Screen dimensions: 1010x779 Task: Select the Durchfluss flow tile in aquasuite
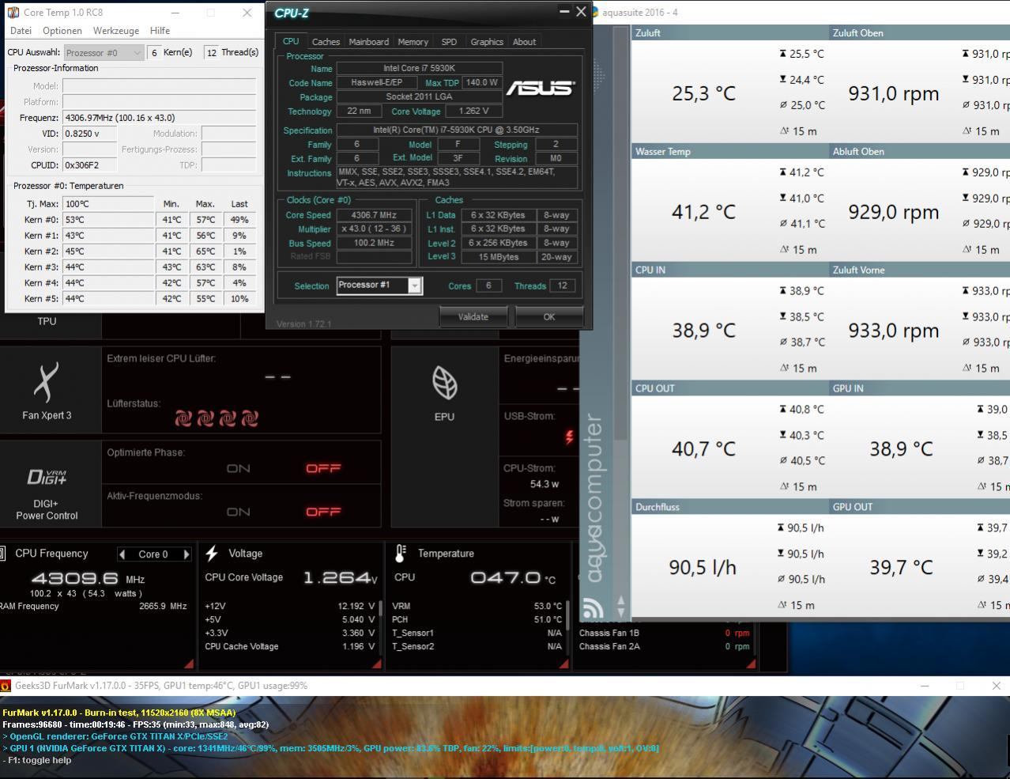click(730, 558)
